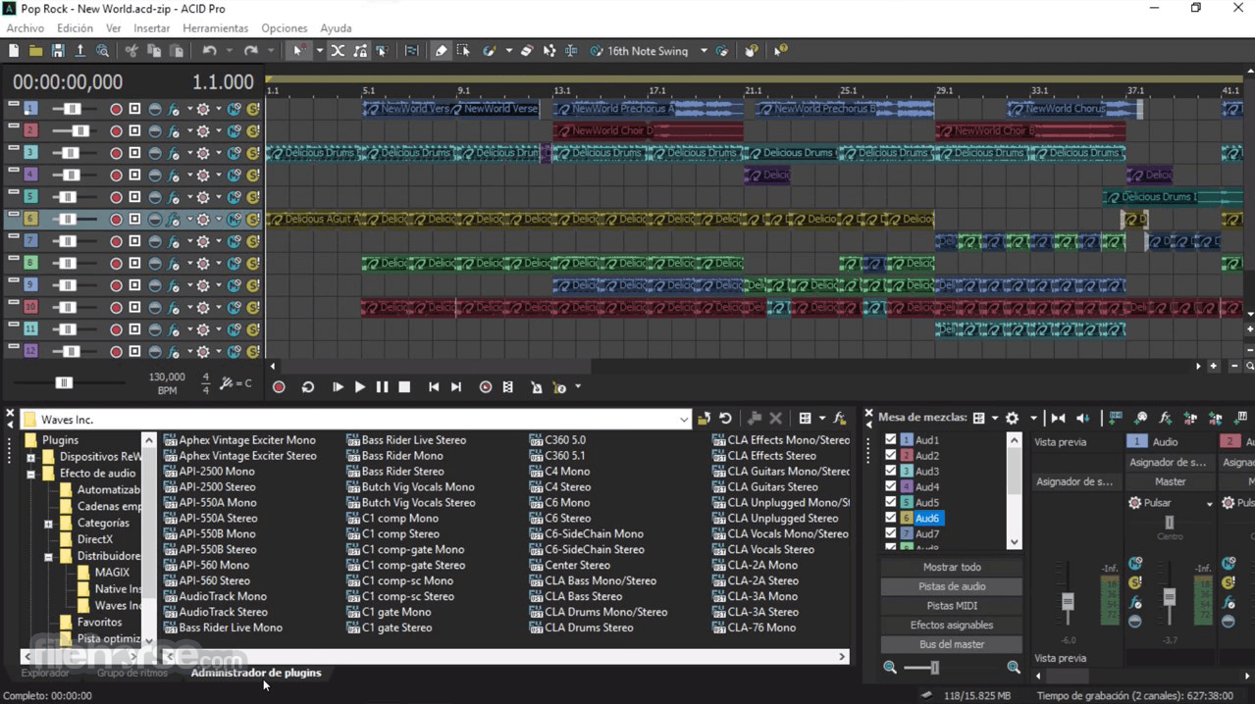Click the Undo arrow icon
The width and height of the screenshot is (1255, 704).
(x=209, y=51)
